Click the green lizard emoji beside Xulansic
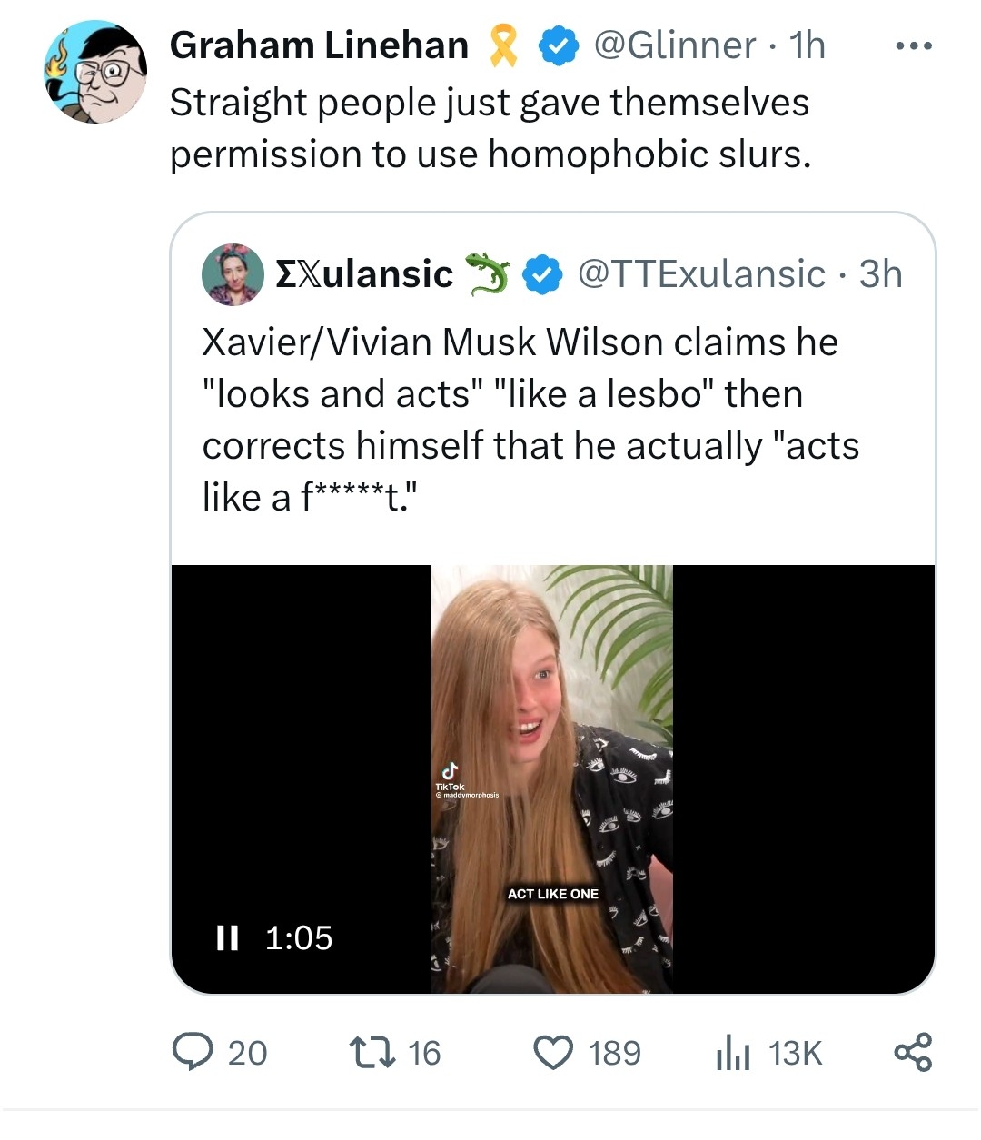Screen dimensions: 981x1140 (x=488, y=273)
